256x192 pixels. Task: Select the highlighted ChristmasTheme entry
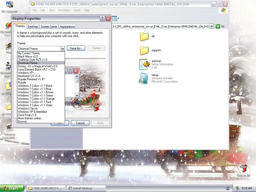(41, 63)
